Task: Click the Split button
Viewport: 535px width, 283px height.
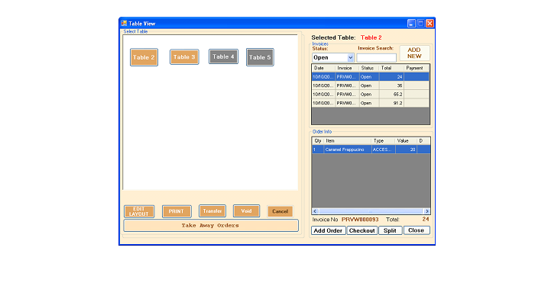Action: pos(390,230)
